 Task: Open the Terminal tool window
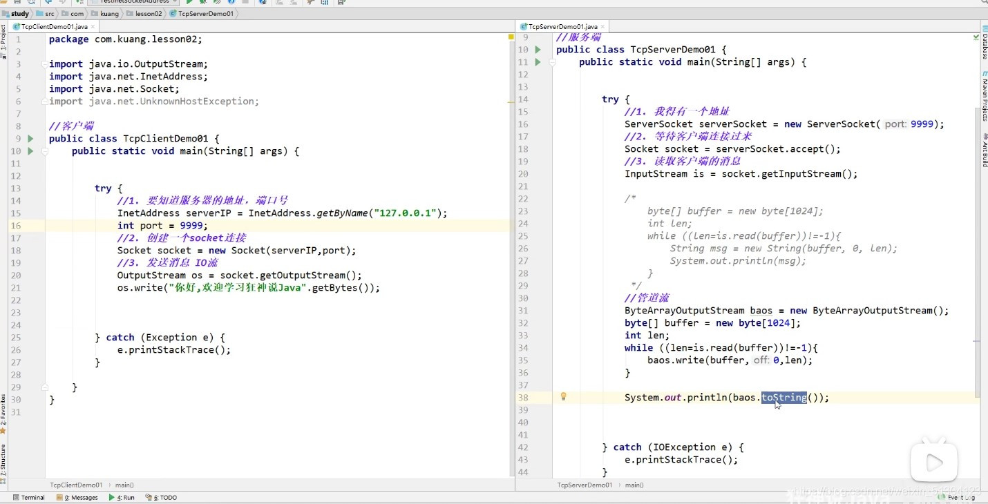tap(28, 497)
